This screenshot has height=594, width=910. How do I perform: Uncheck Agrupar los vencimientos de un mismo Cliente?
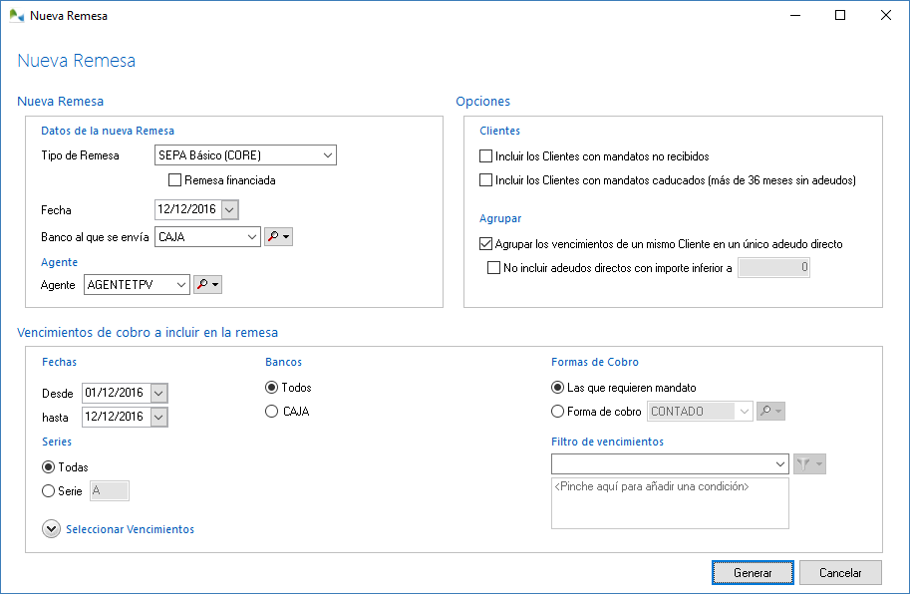tap(486, 244)
